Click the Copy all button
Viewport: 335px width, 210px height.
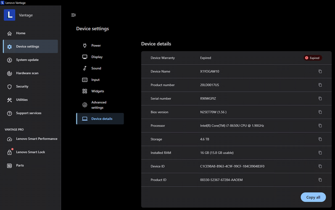(313, 197)
